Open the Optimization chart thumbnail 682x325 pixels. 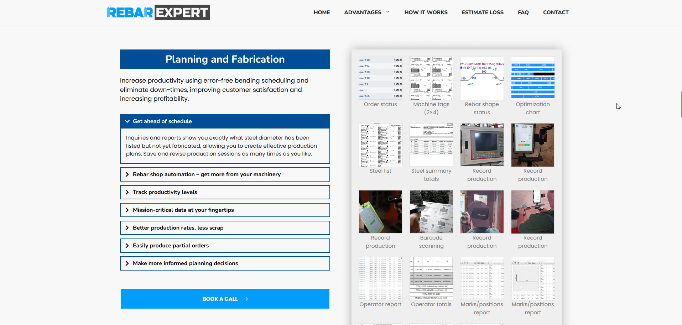pos(533,78)
